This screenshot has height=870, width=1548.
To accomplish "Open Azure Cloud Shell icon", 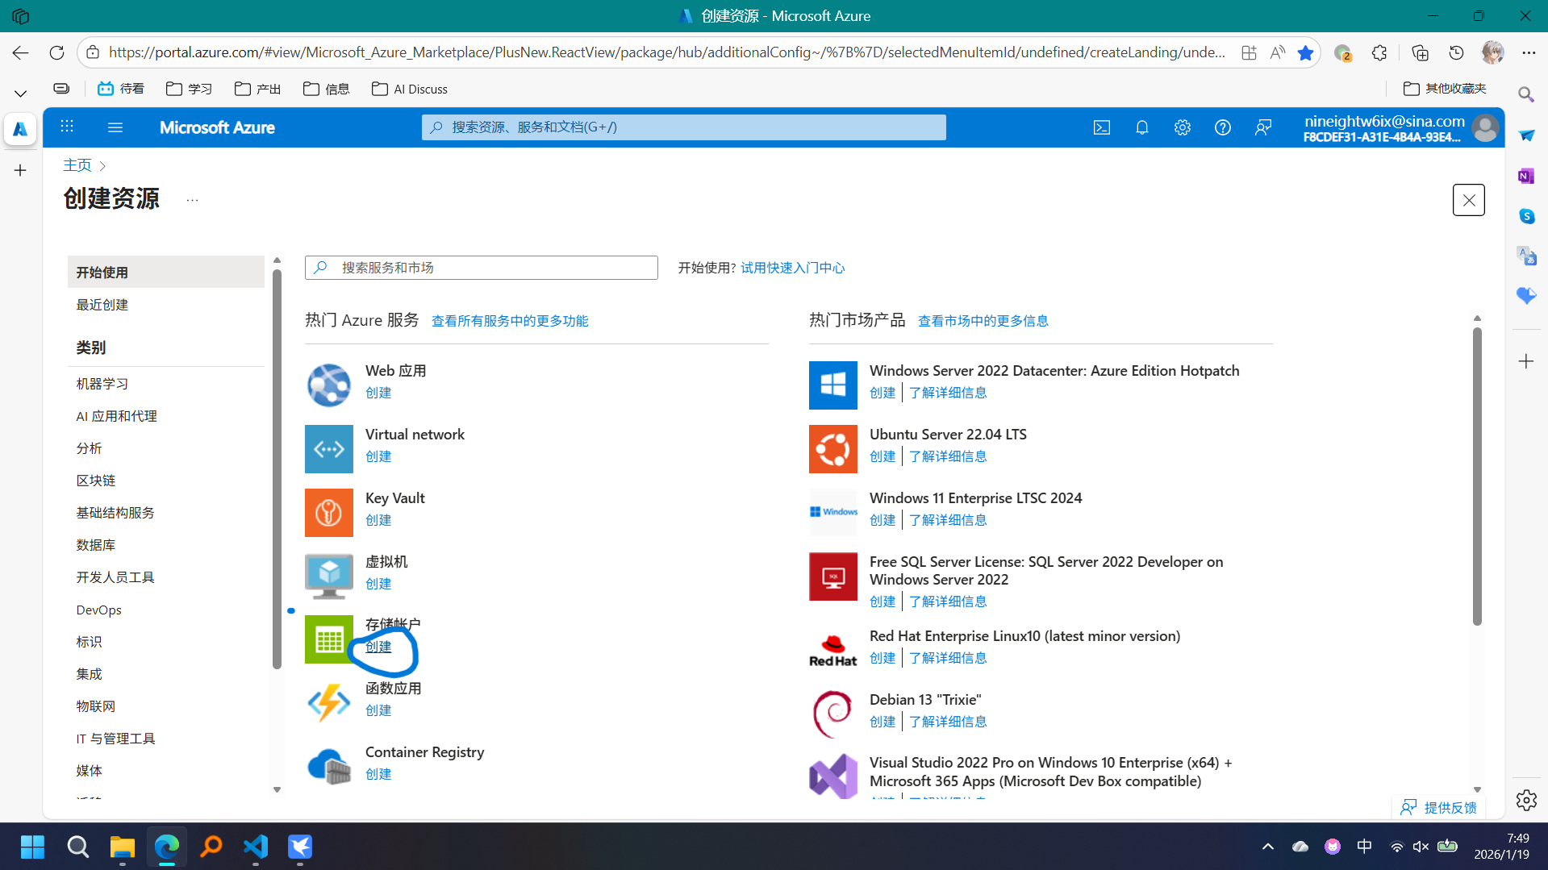I will point(1101,127).
